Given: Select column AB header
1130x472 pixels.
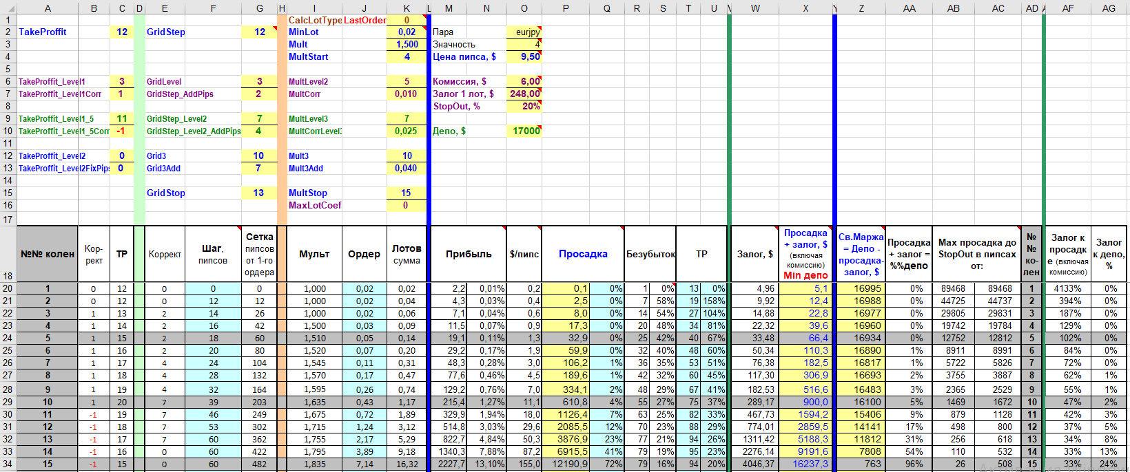Looking at the screenshot, I should tap(954, 8).
